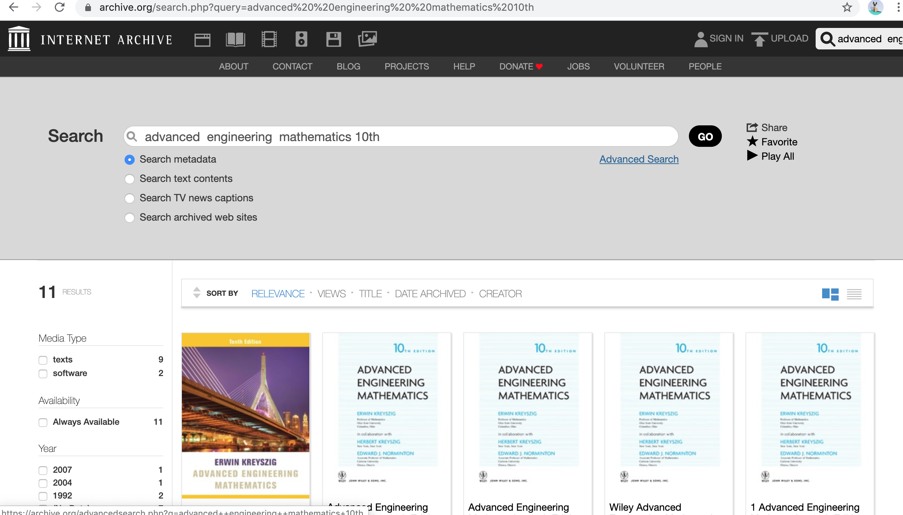Select Search archived web sites option
903x515 pixels.
pyautogui.click(x=129, y=217)
